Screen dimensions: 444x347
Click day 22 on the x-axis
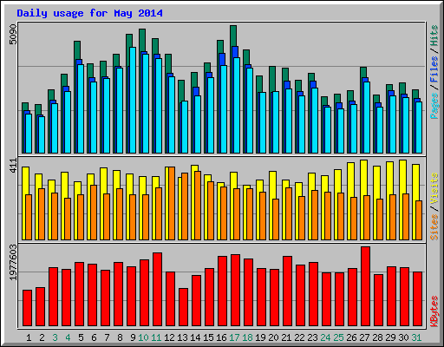(x=299, y=337)
